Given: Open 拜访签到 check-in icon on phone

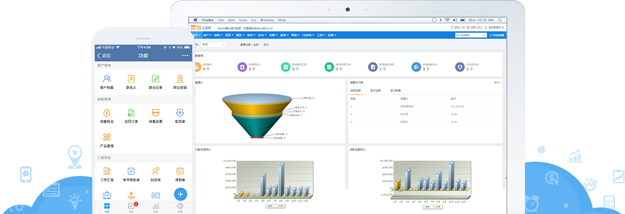Looking at the screenshot, I should coord(180,78).
